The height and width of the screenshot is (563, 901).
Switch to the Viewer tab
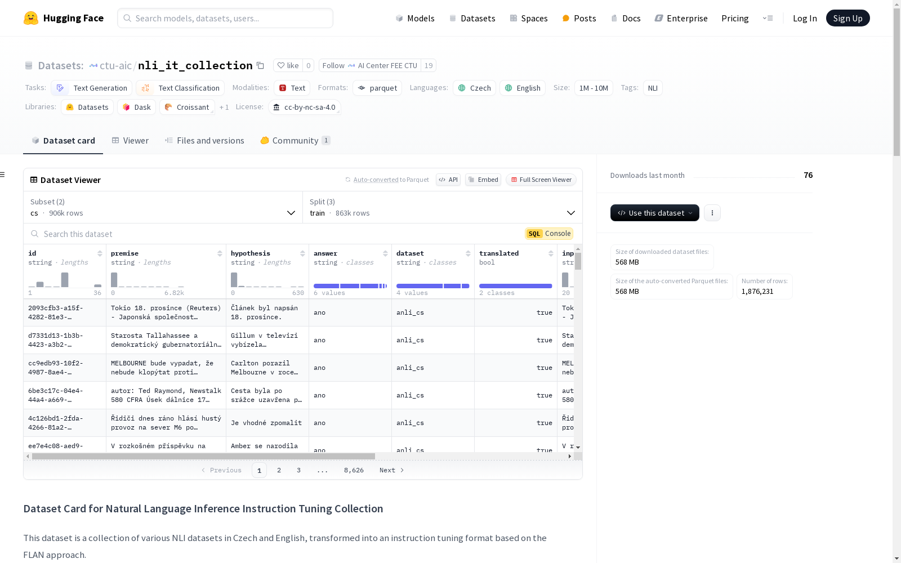coord(130,141)
